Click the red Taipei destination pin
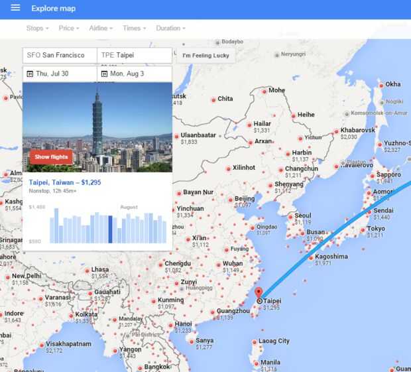Viewport: 411px width, 372px height. (259, 293)
